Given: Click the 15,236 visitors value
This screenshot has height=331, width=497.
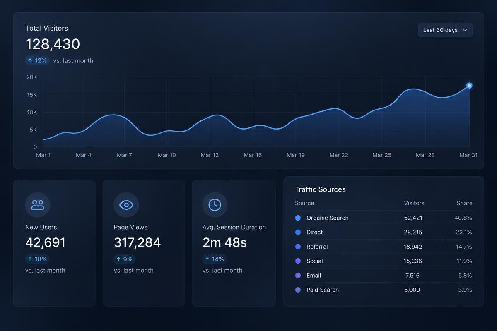Looking at the screenshot, I should [413, 261].
